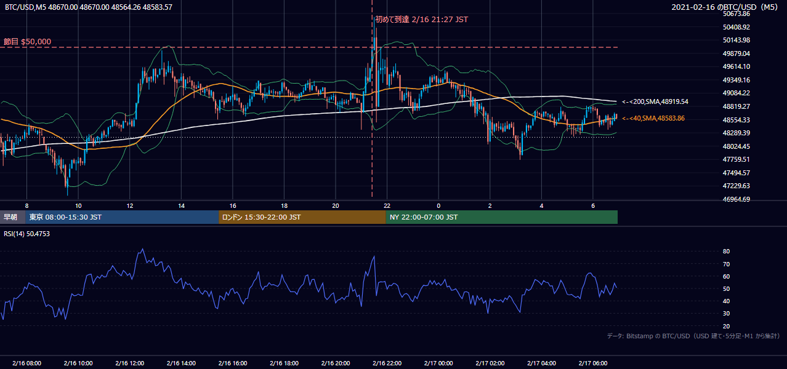Click the date label 2/17 02:00
787x369 pixels.
(490, 363)
